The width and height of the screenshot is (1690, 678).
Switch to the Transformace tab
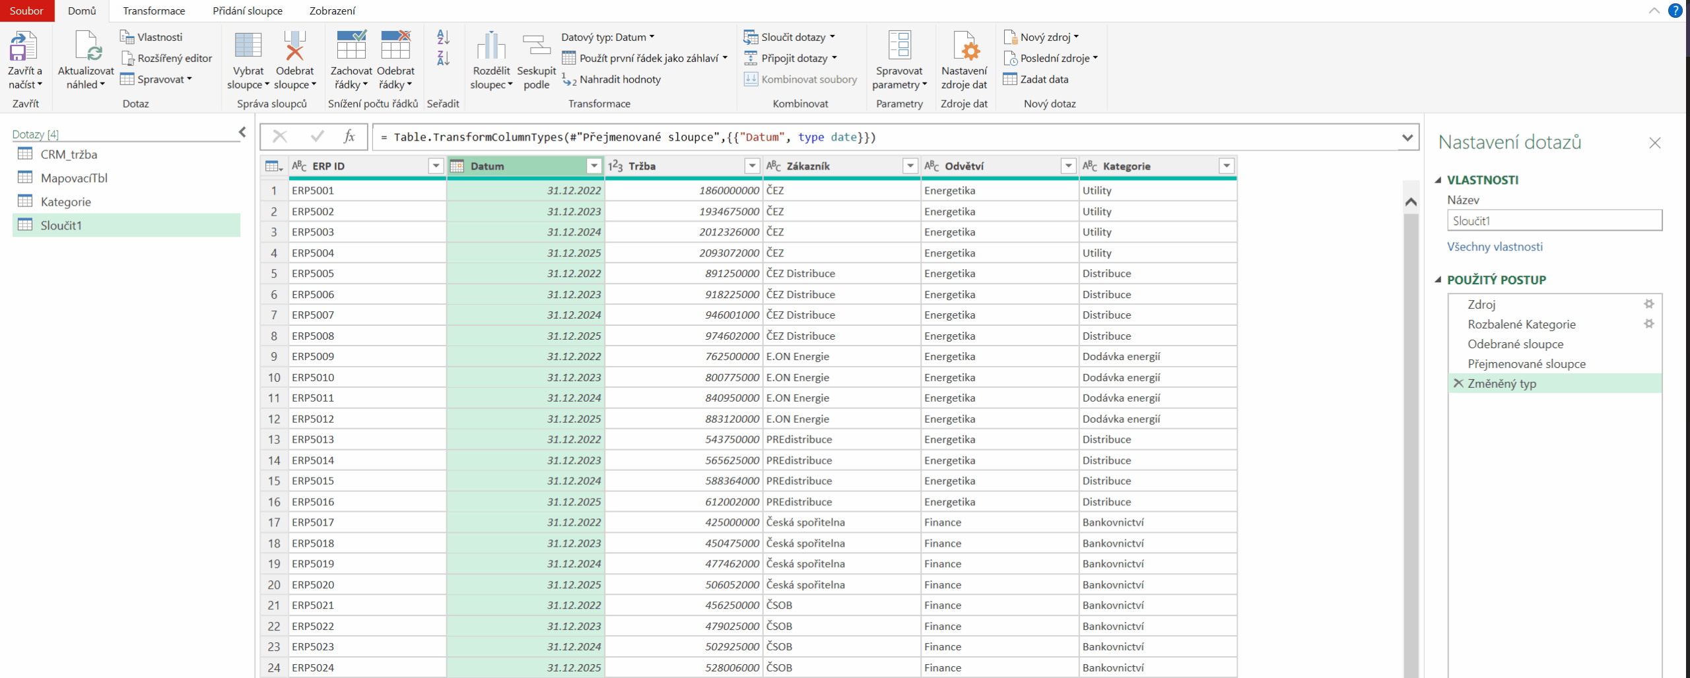click(154, 11)
